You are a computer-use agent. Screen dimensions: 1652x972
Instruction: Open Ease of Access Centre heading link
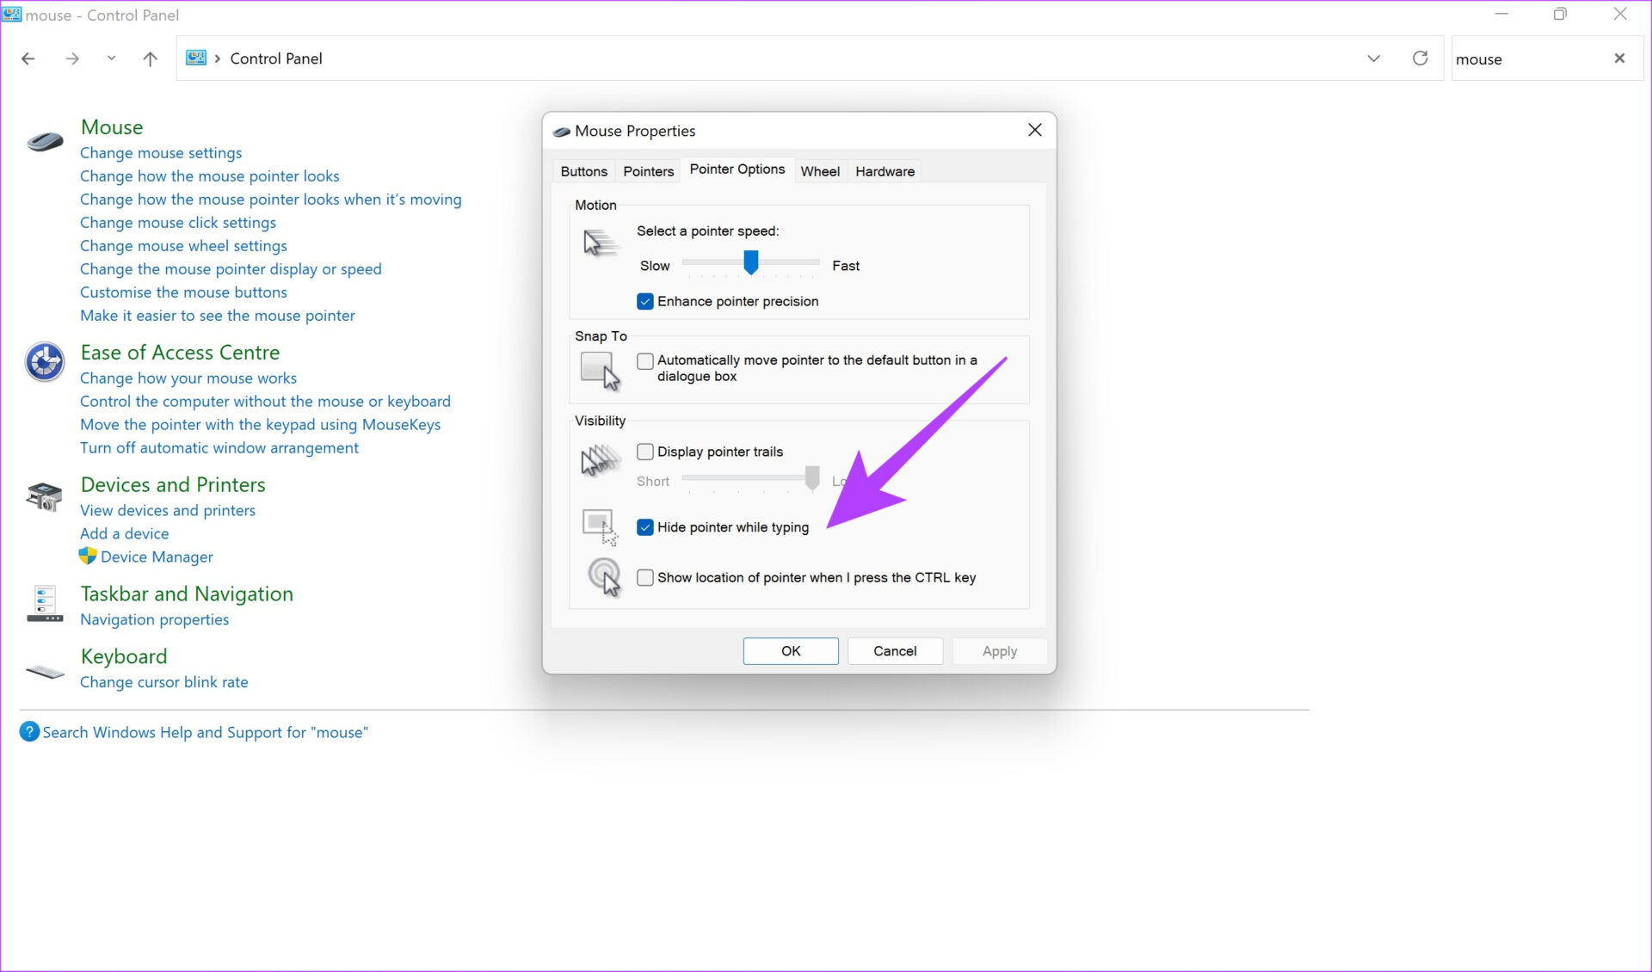(x=181, y=353)
